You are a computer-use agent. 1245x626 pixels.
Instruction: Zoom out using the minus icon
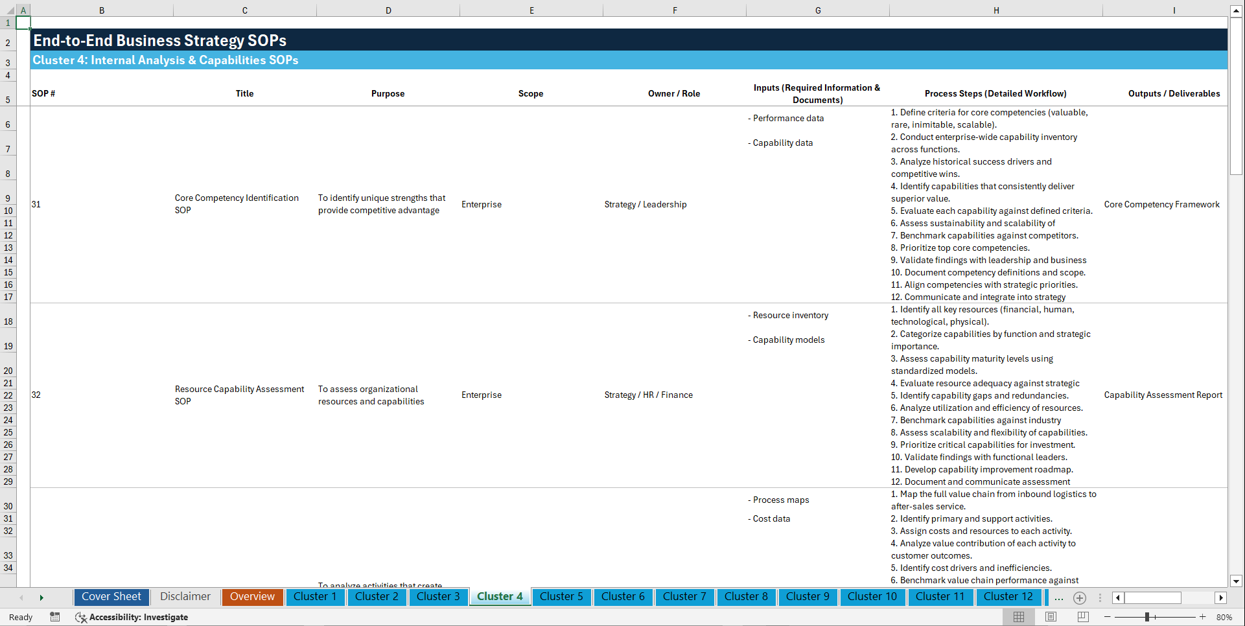tap(1108, 617)
